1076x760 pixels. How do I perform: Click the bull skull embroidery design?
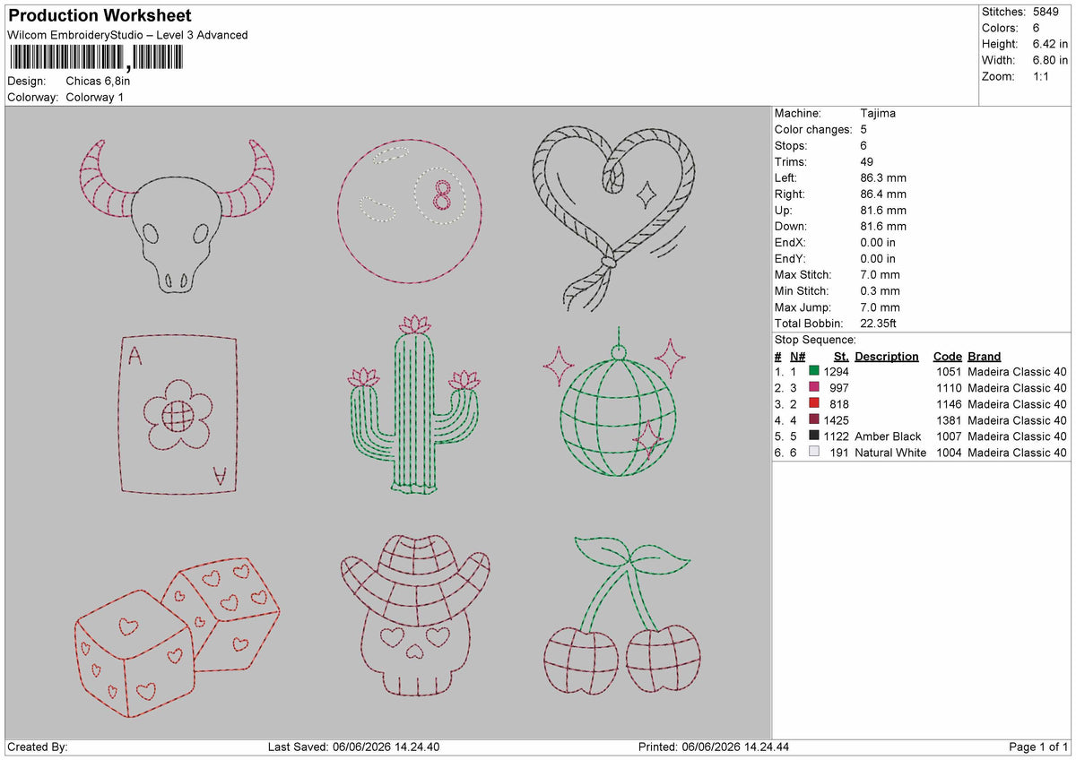tap(177, 215)
